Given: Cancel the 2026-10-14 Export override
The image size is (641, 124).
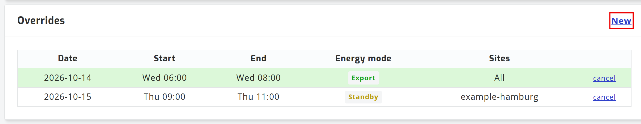Looking at the screenshot, I should coord(604,78).
